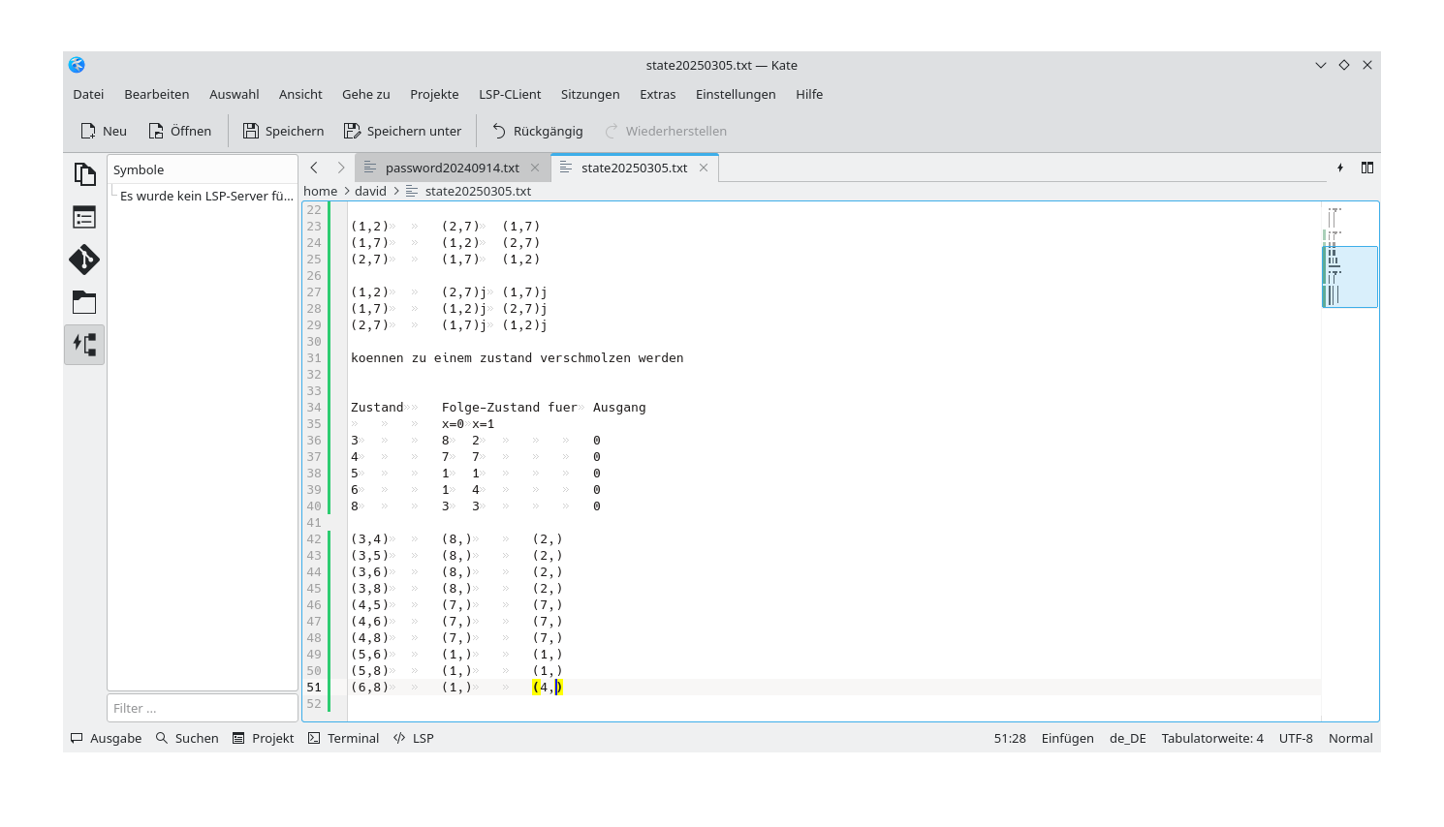Open the home breadcrumb dropdown

320,191
